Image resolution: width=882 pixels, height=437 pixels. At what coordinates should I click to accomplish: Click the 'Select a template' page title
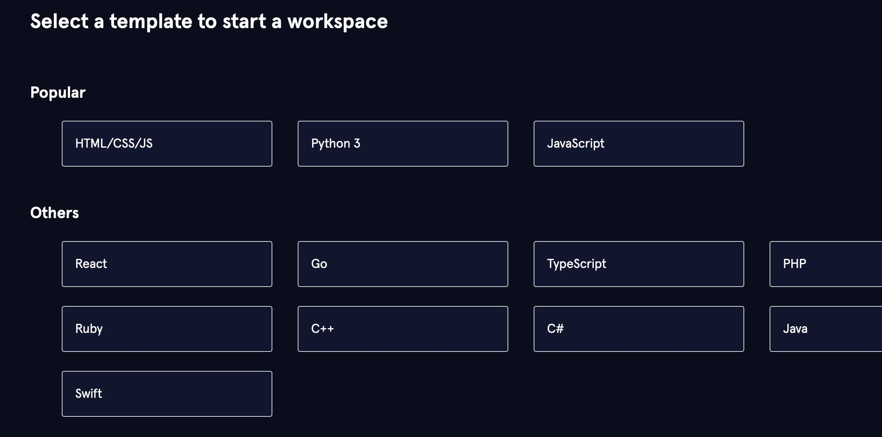[209, 21]
